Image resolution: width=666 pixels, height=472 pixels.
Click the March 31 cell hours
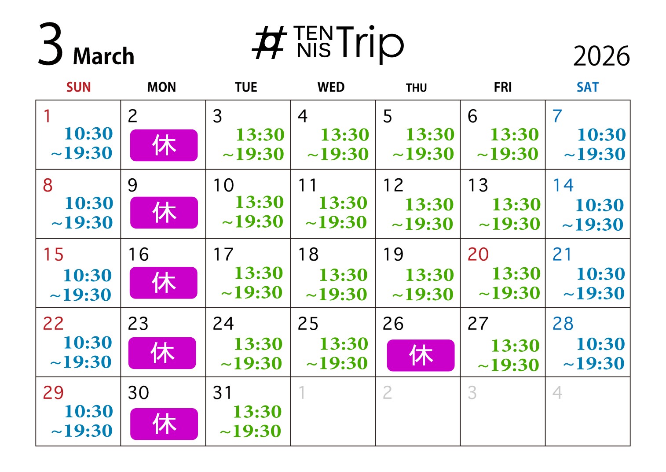tap(251, 421)
